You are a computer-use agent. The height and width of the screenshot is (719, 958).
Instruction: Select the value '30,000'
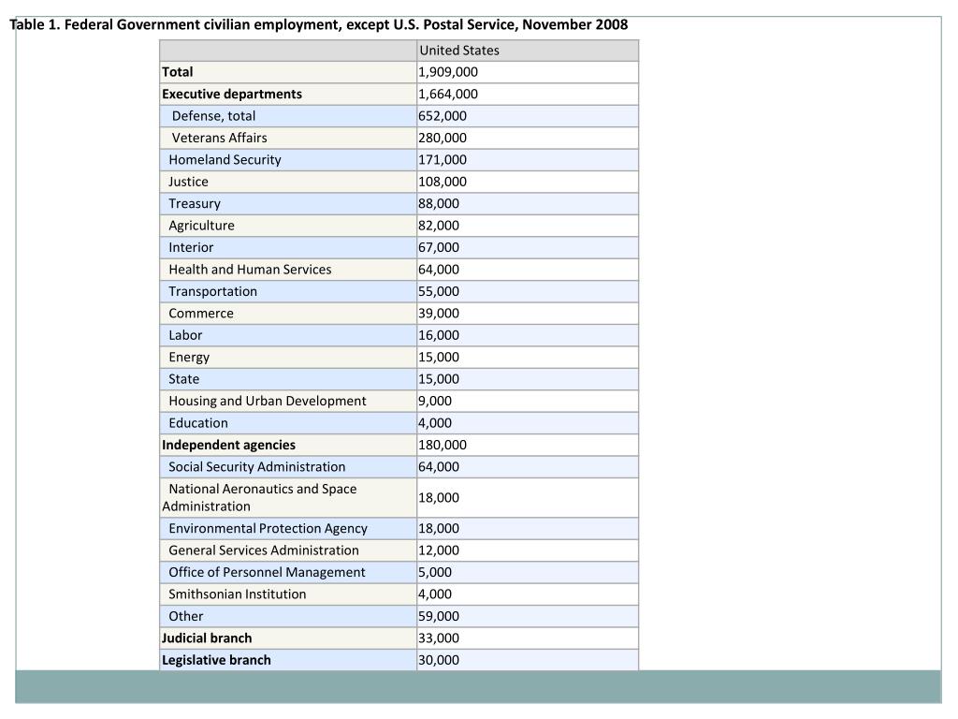pyautogui.click(x=439, y=661)
